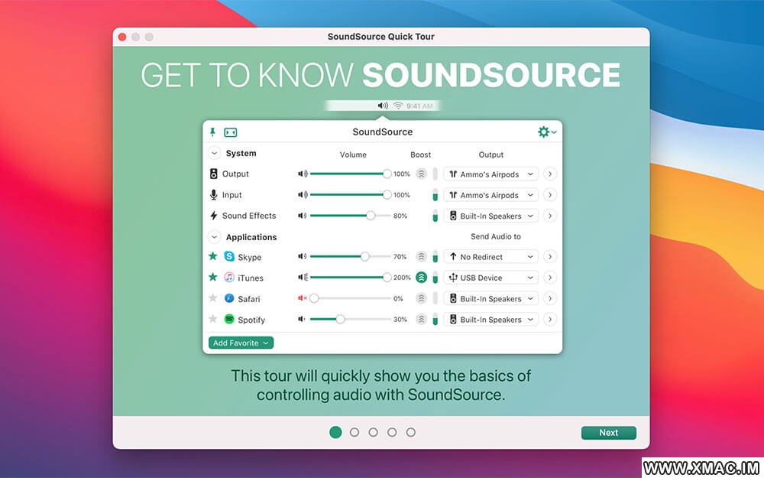Click the Spotify volume slider handle
The image size is (764, 478).
(x=340, y=319)
